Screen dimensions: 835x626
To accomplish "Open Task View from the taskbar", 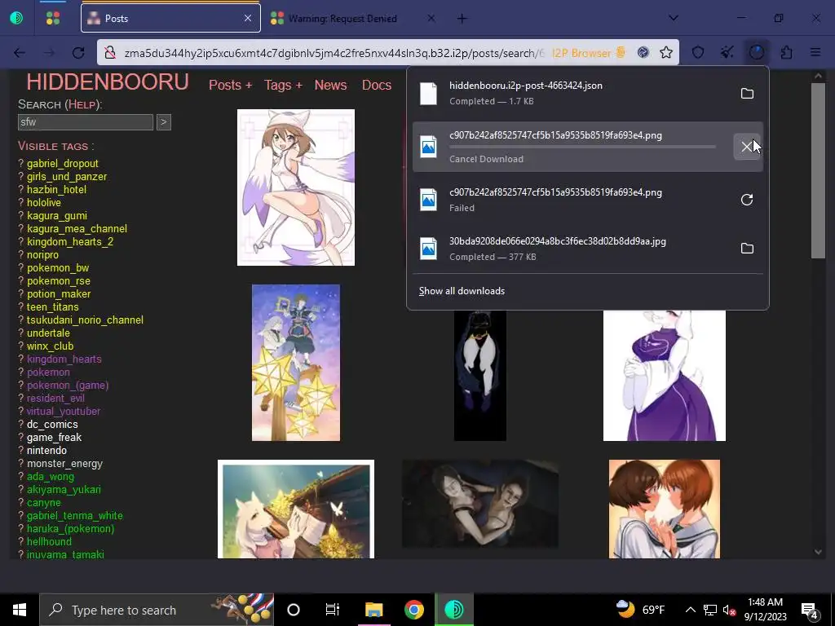I will [333, 610].
